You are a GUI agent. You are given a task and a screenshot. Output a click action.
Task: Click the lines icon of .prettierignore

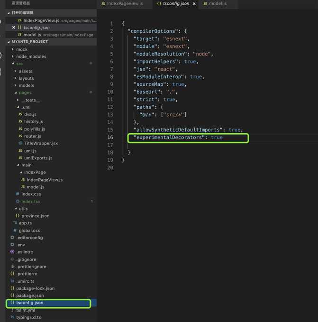point(13,267)
